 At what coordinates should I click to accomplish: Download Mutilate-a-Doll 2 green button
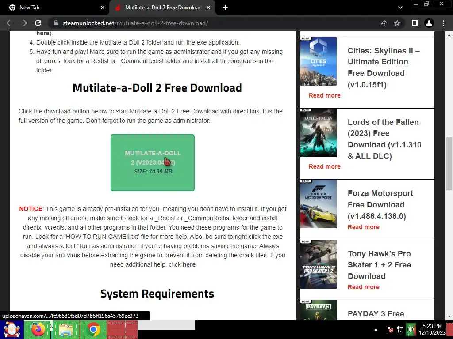[x=153, y=162]
